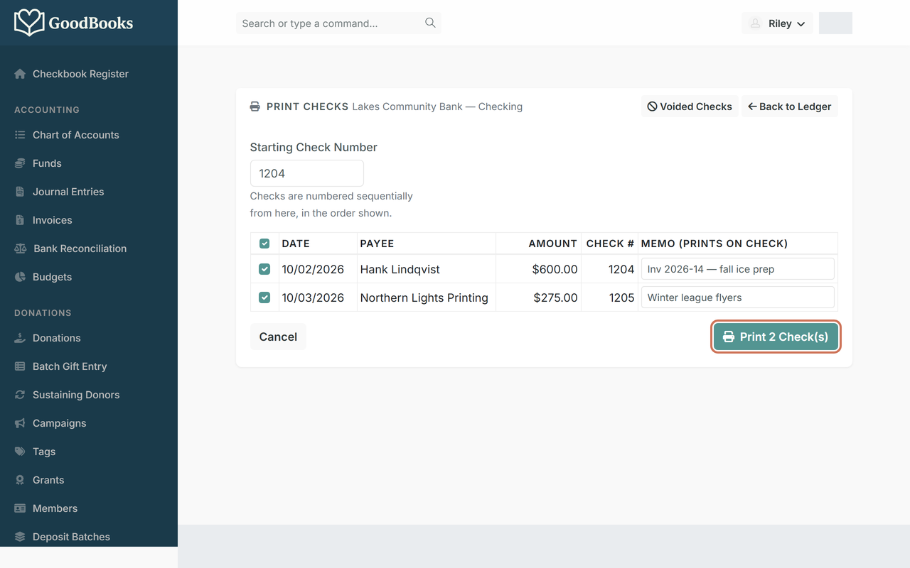Open the Grants page
Screen dimensions: 910x568
click(x=89, y=480)
